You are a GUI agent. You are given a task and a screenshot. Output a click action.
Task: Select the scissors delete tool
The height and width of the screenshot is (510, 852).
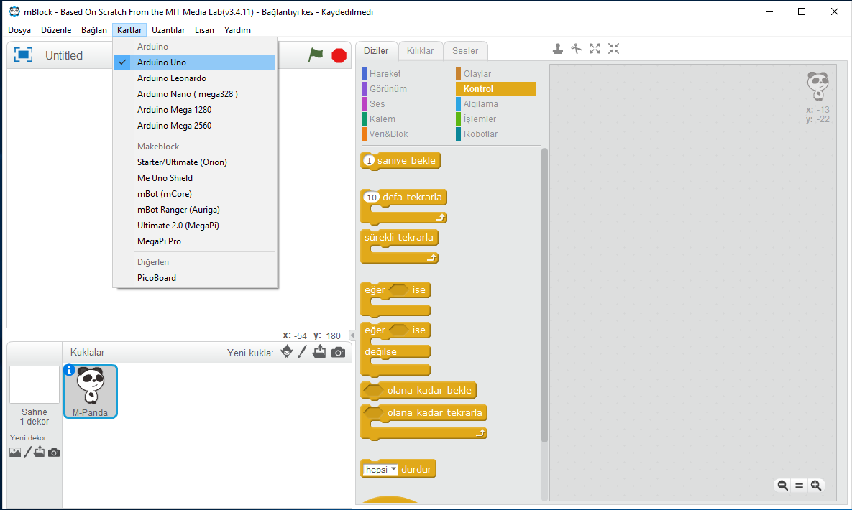(x=576, y=49)
